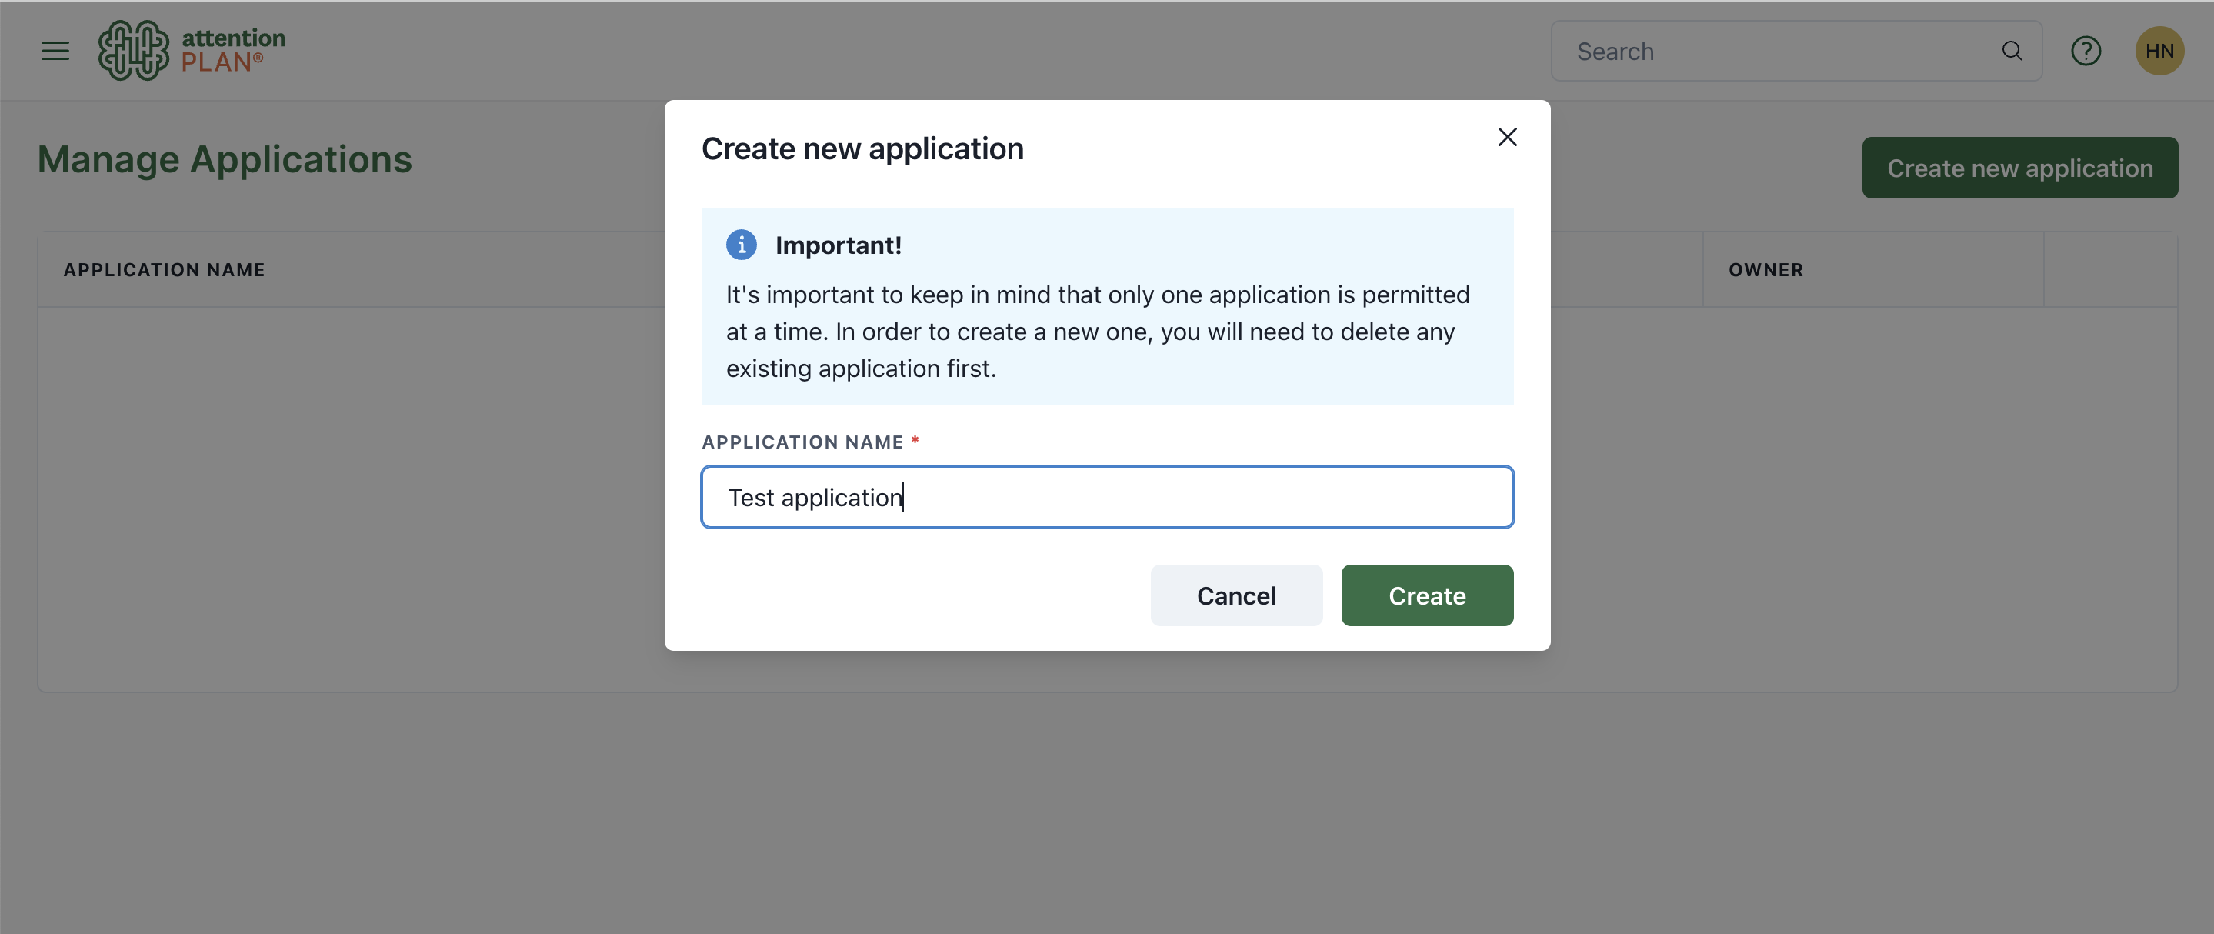This screenshot has height=934, width=2214.
Task: Click the Create new application button
Action: [2021, 167]
